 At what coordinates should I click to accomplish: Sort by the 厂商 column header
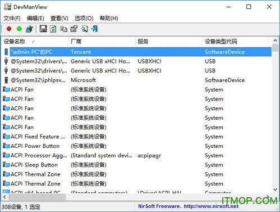(102, 42)
